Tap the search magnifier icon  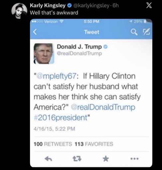coord(134,32)
